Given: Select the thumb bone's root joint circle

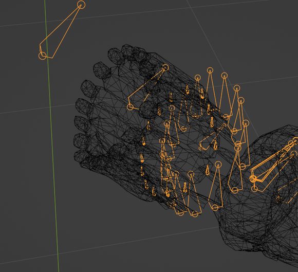Looking at the screenshot, I should point(130,106).
